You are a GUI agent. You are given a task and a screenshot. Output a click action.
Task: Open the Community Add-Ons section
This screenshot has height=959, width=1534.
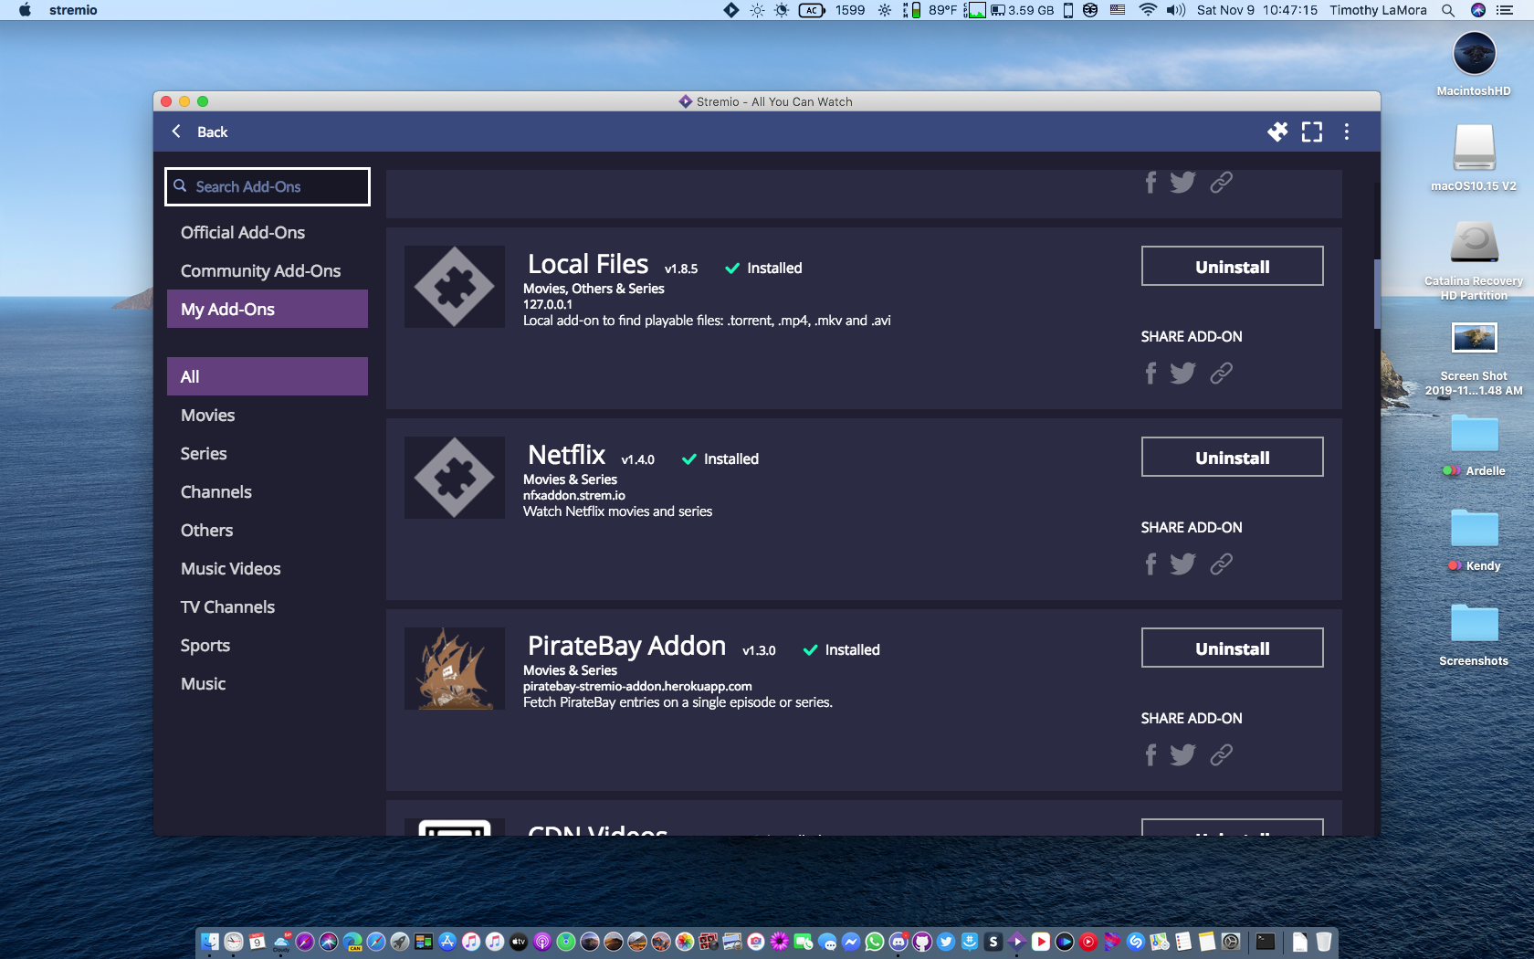click(x=268, y=271)
